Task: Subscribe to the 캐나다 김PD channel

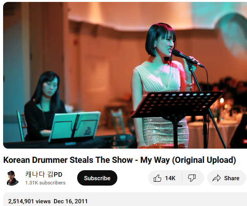Action: pyautogui.click(x=97, y=178)
